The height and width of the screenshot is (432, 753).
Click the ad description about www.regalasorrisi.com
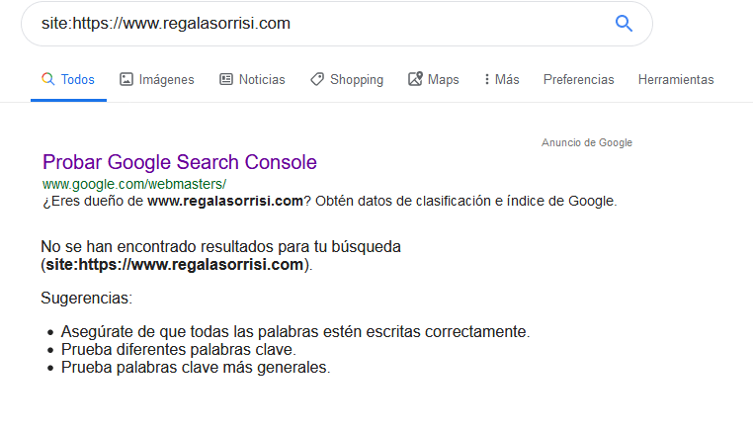329,201
